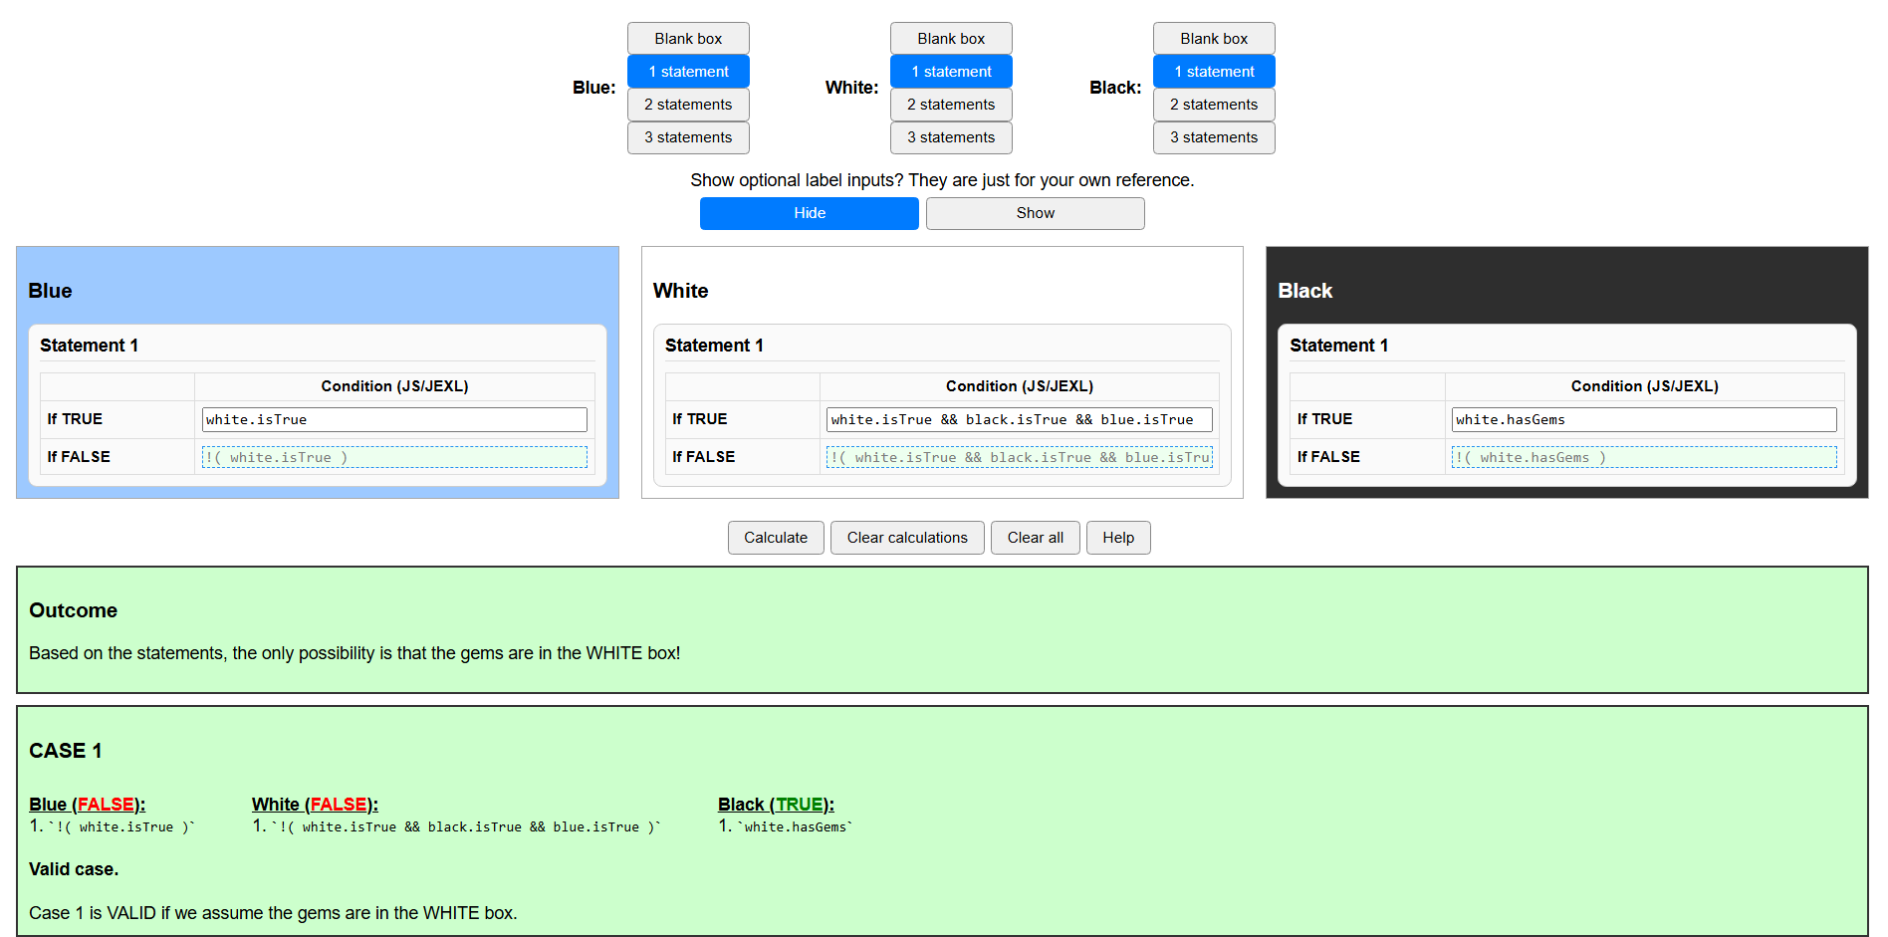1888x937 pixels.
Task: Edit Blue's If TRUE condition field
Action: [x=394, y=420]
